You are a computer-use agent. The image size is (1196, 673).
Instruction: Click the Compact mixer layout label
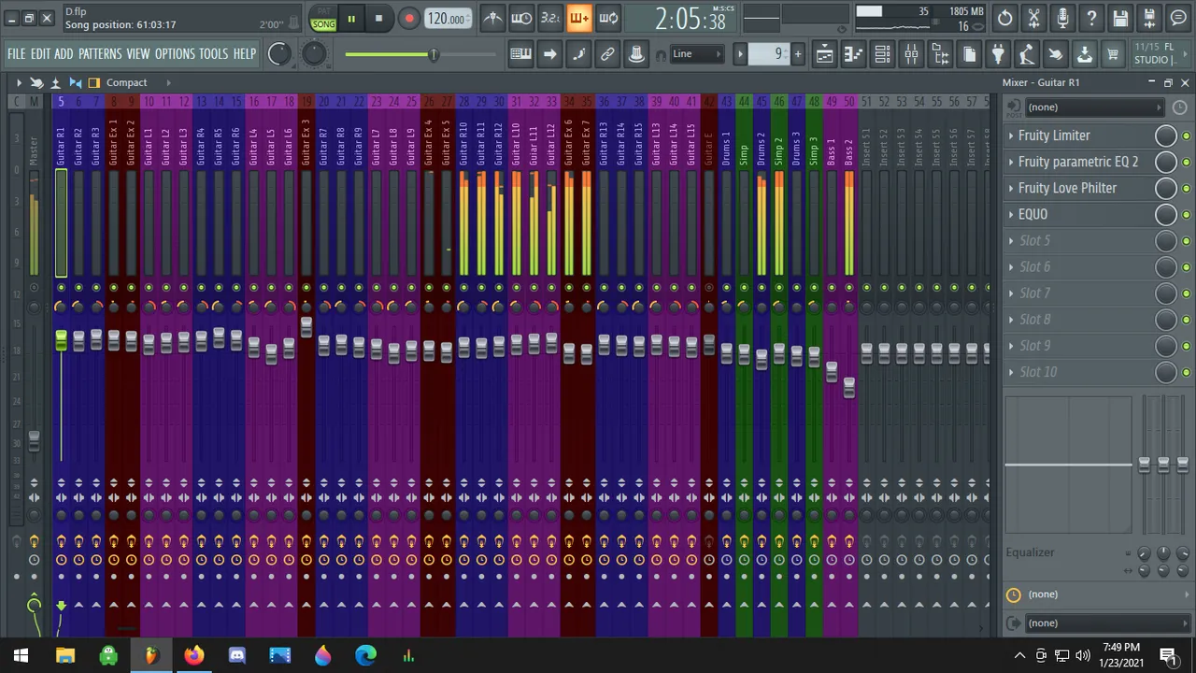[126, 82]
